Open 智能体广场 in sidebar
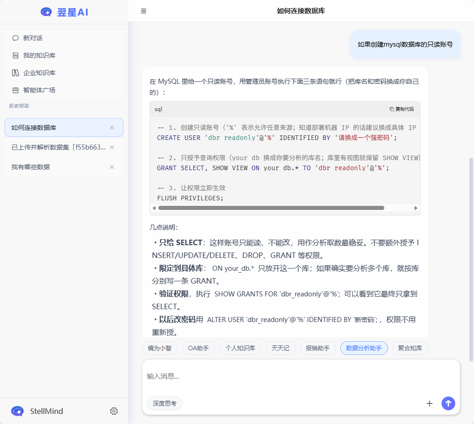This screenshot has height=424, width=474. point(64,90)
